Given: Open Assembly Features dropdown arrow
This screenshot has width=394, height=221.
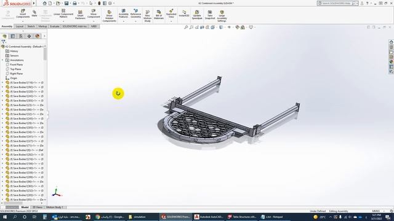Looking at the screenshot, I should click(x=123, y=21).
